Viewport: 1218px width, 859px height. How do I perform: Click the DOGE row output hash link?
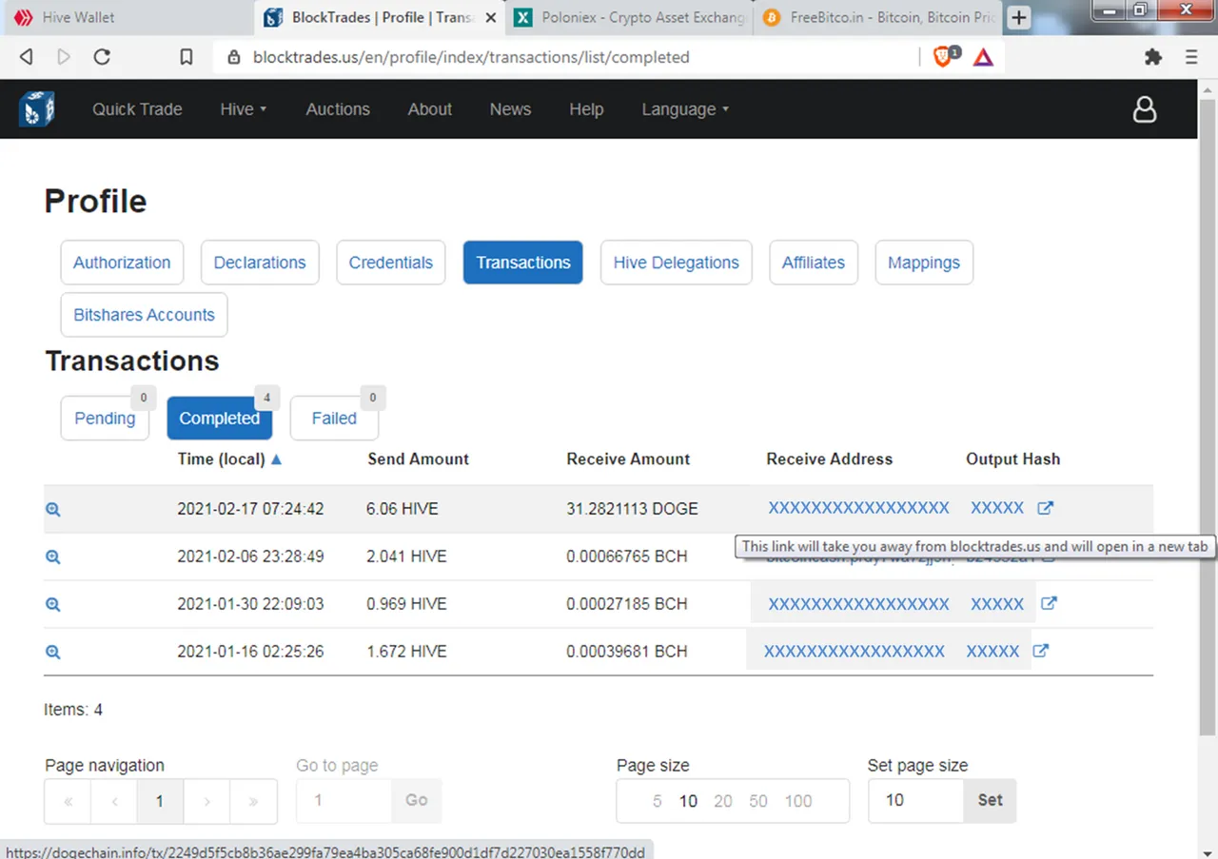click(x=997, y=508)
